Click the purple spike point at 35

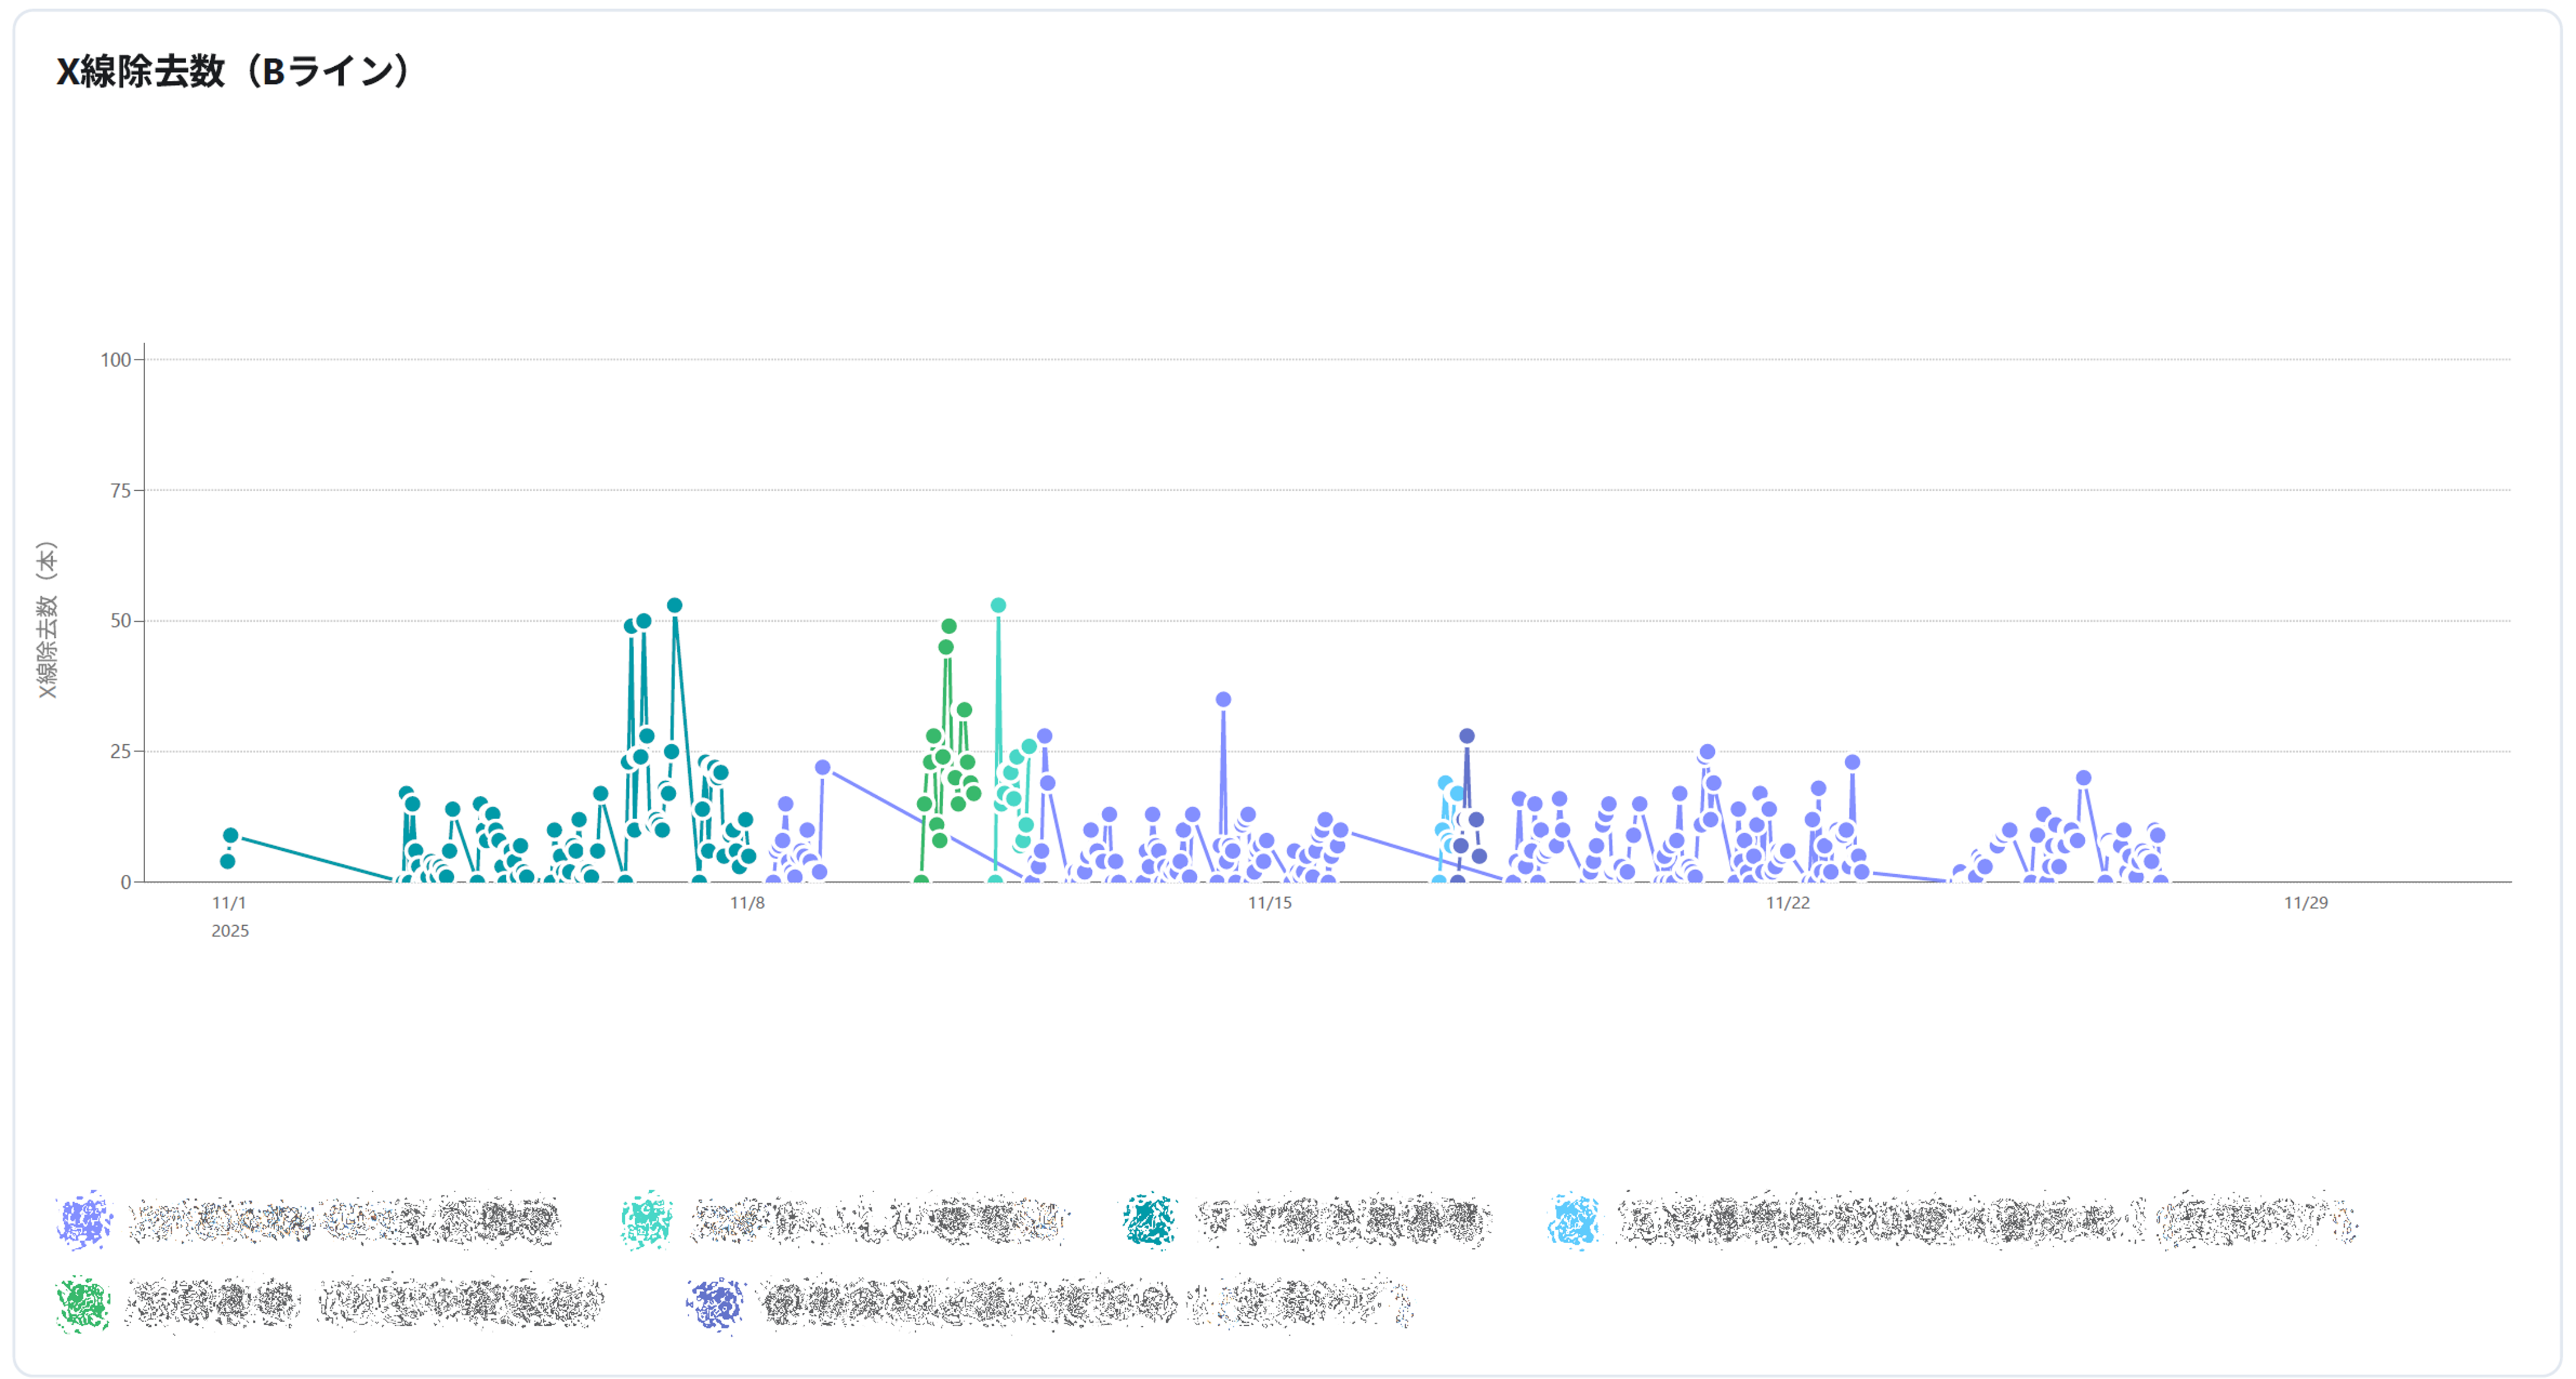[x=1223, y=699]
